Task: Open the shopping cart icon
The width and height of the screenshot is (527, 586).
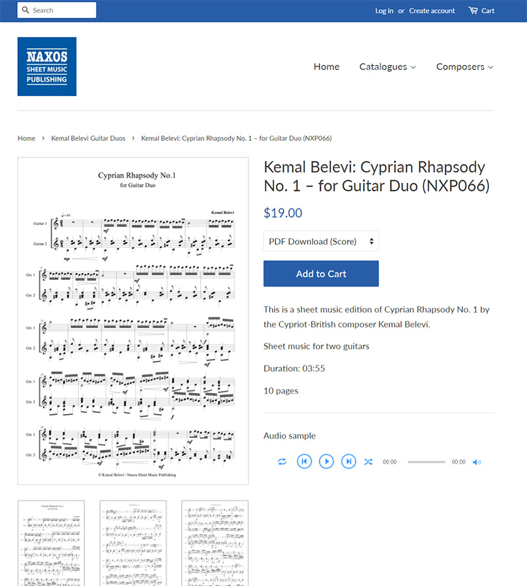Action: 473,11
